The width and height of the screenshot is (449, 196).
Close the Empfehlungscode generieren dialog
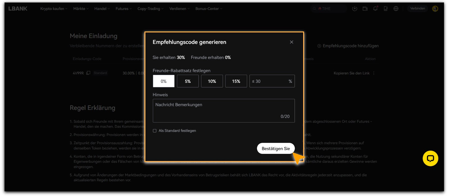coord(292,42)
